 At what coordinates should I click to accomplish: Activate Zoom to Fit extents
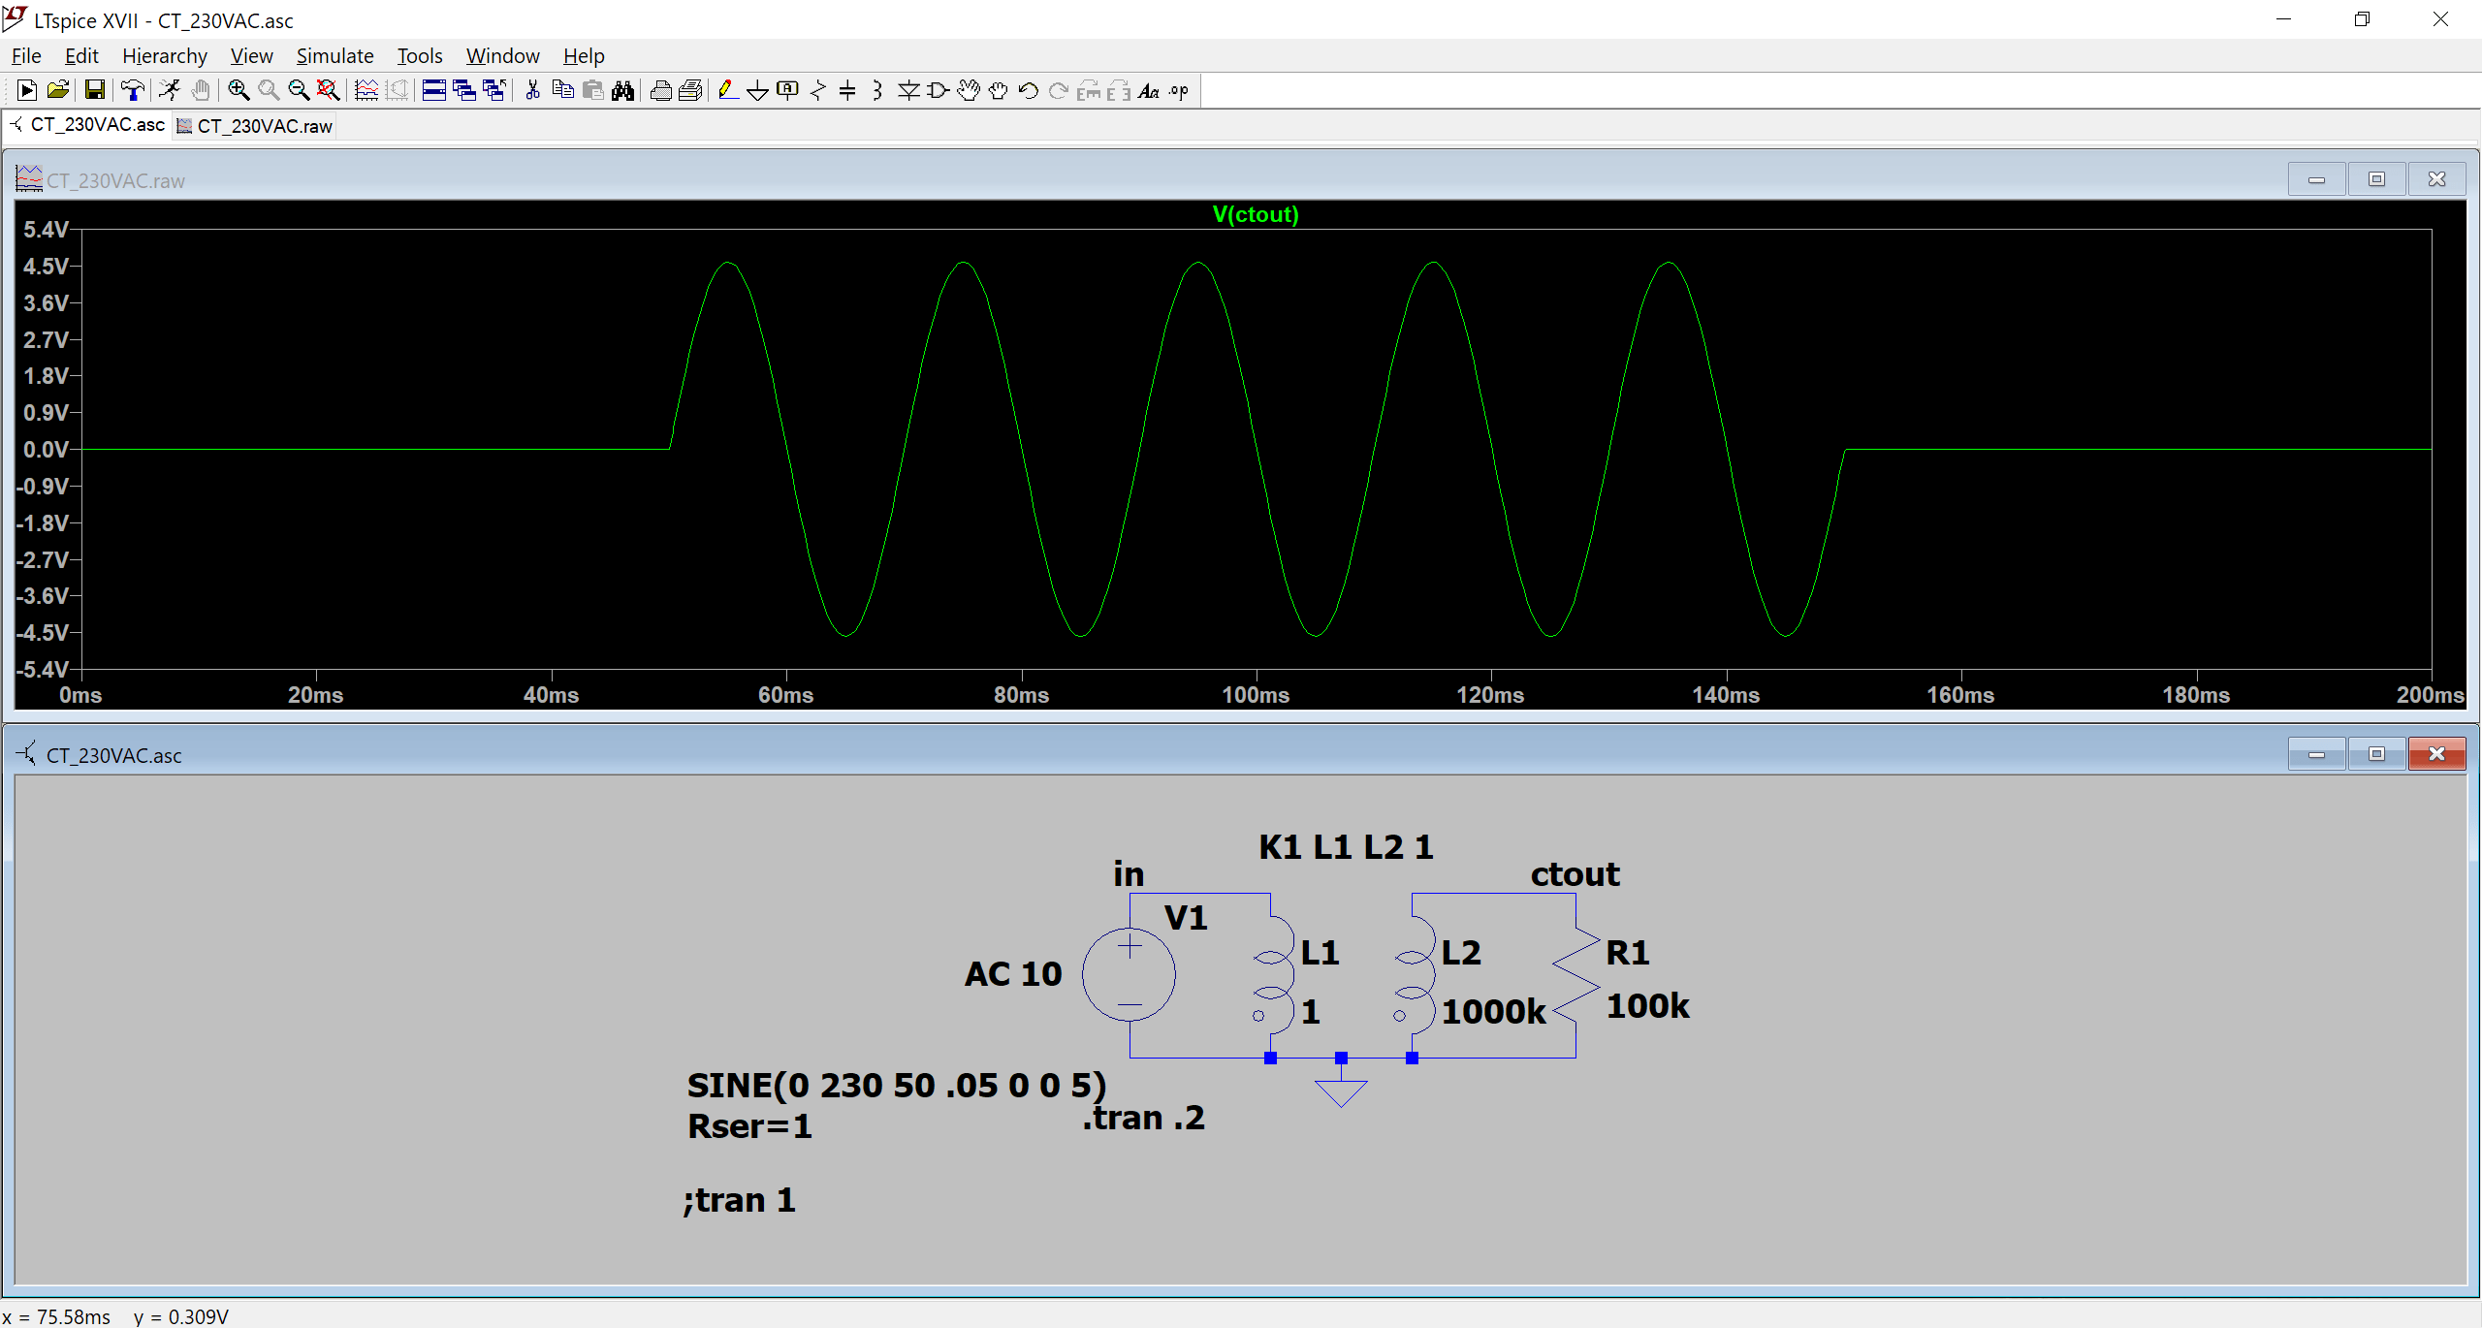pos(328,90)
